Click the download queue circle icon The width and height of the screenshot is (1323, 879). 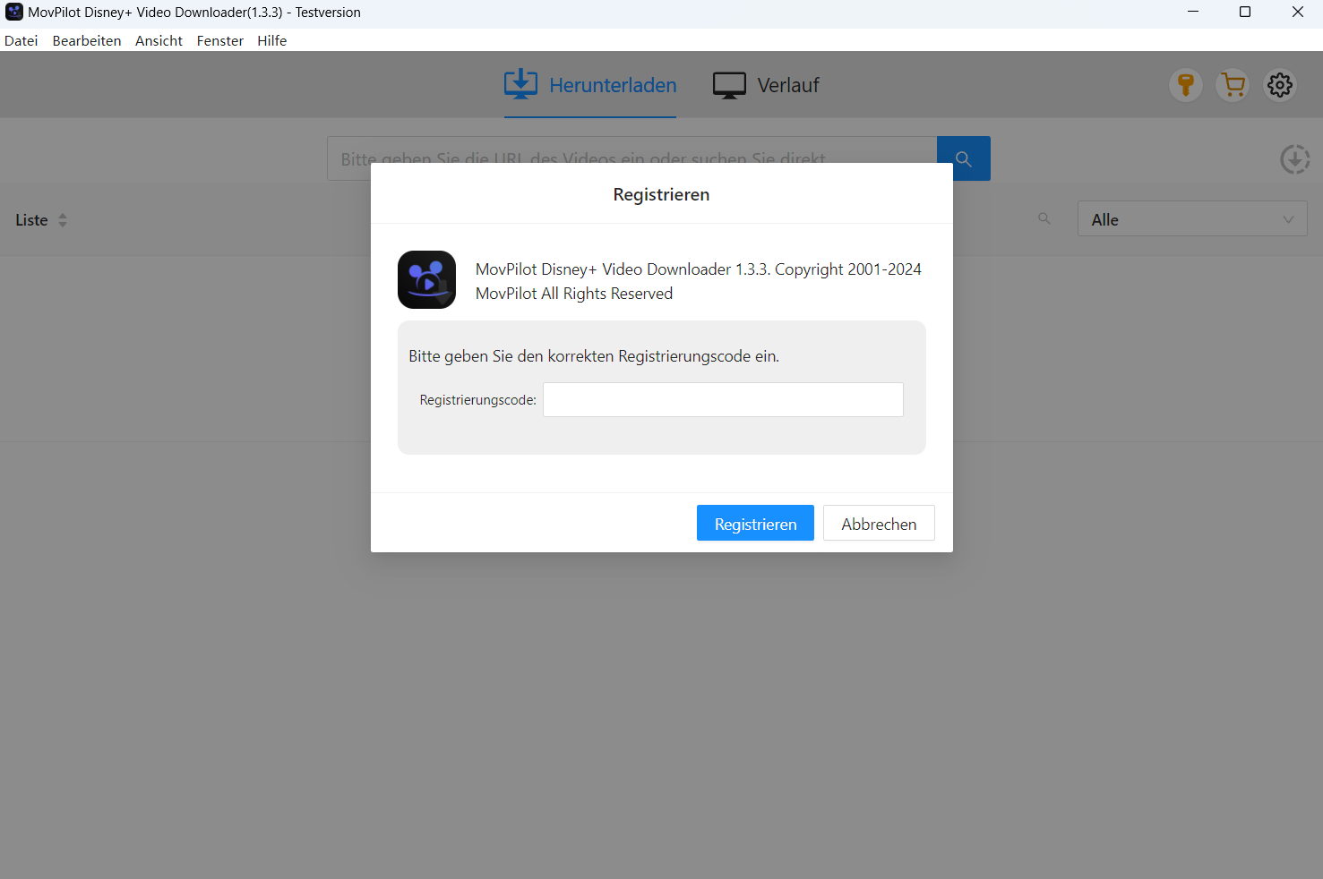click(x=1295, y=159)
